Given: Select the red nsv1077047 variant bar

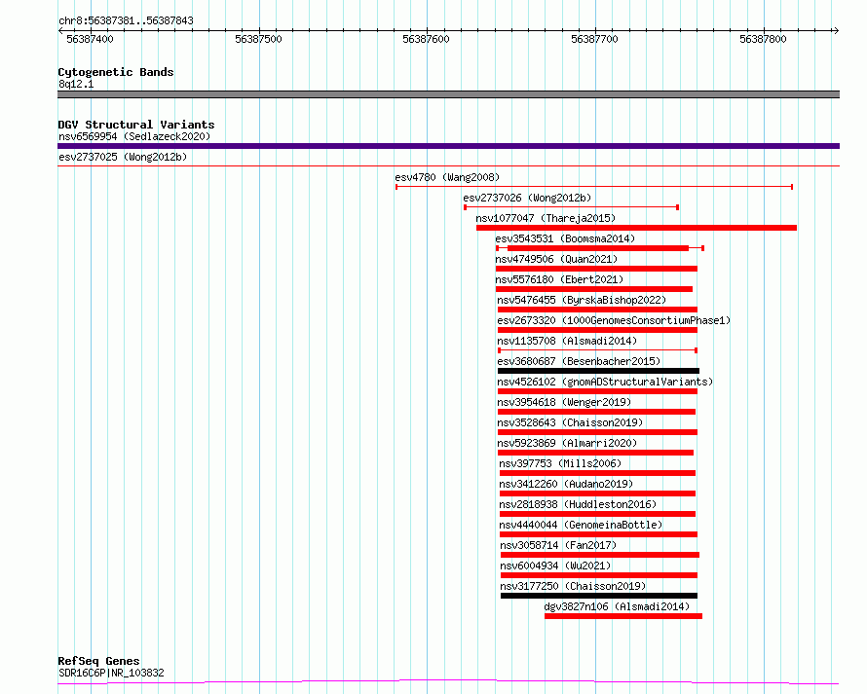Looking at the screenshot, I should [x=636, y=228].
